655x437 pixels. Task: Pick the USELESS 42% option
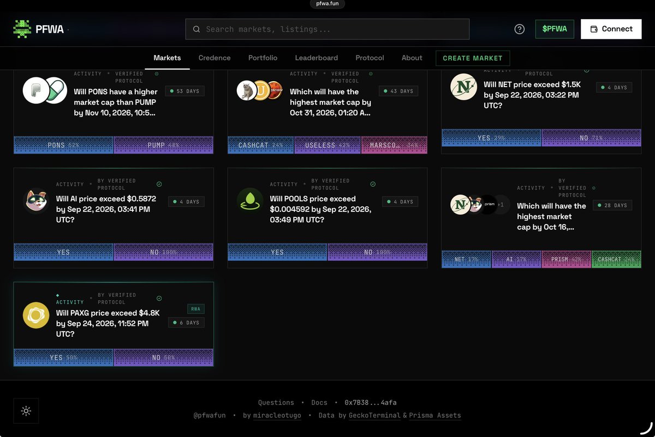tap(327, 145)
